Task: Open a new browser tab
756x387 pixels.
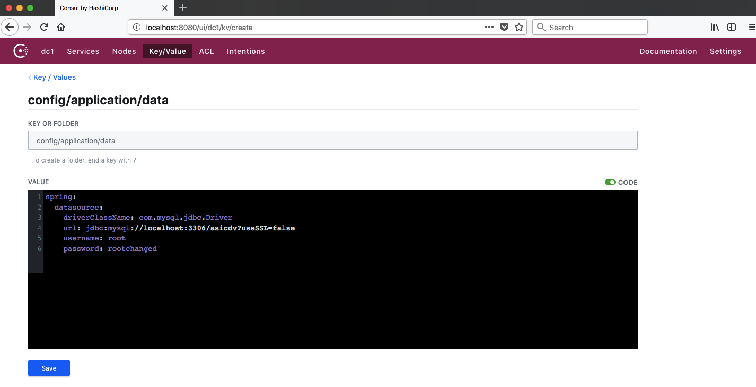Action: click(x=183, y=7)
